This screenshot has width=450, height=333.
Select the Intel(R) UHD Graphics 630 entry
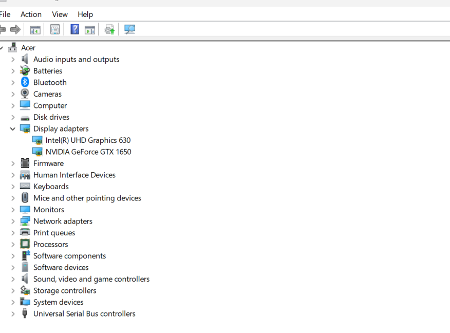pyautogui.click(x=88, y=140)
